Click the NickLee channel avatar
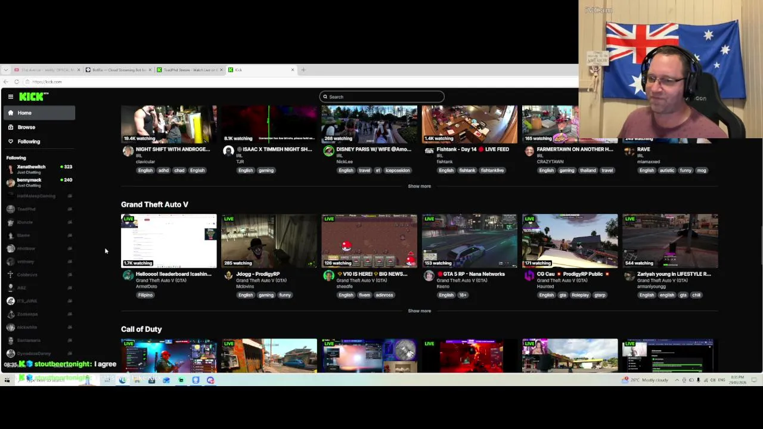 coord(328,151)
